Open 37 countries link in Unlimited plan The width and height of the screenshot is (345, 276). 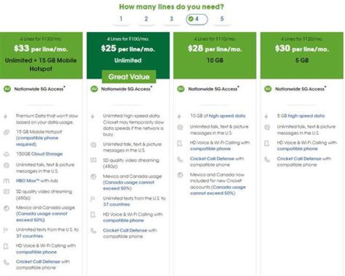point(113,204)
